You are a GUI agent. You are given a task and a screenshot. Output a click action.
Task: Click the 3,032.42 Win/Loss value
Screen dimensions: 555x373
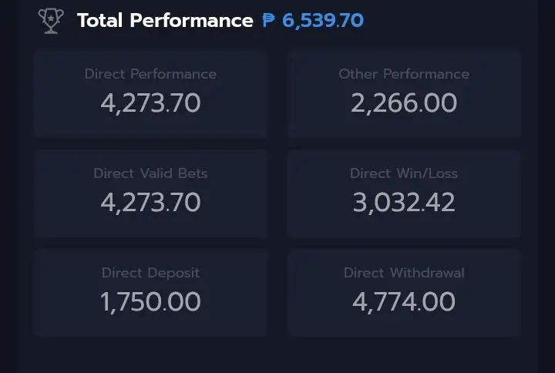click(404, 203)
